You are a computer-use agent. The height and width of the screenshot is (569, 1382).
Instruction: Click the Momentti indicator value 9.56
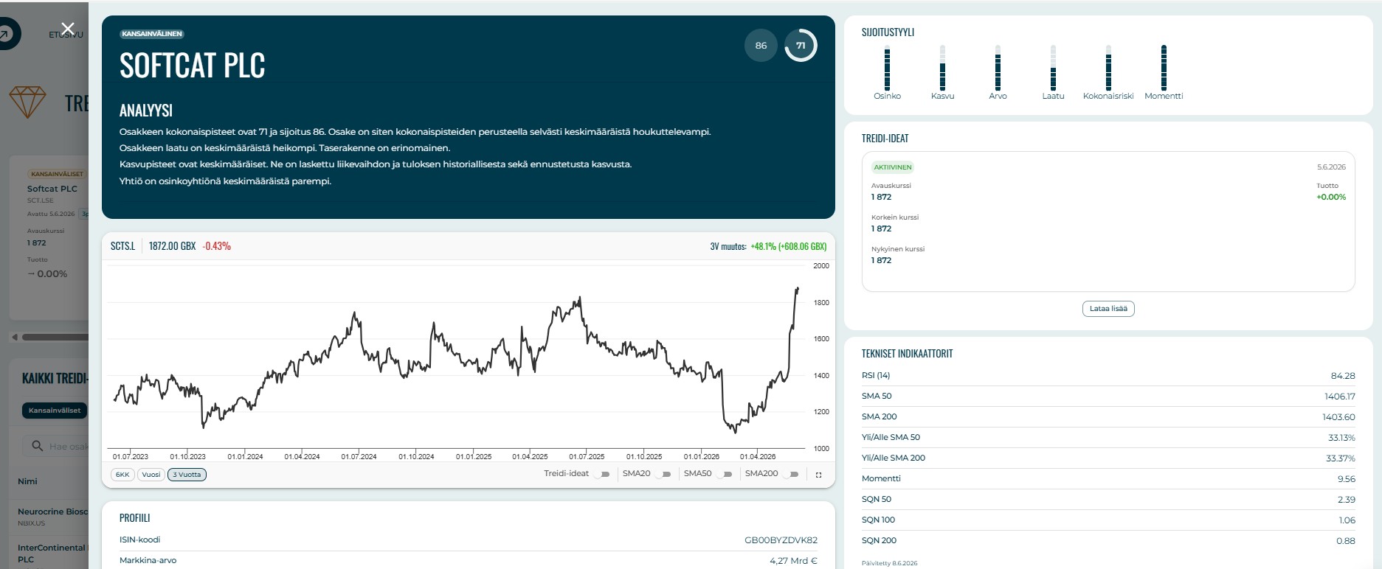point(1347,479)
